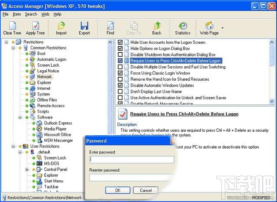Check Disable Shutdown from Authentication Dialog Box
Image resolution: width=277 pixels, height=202 pixels.
(120, 55)
